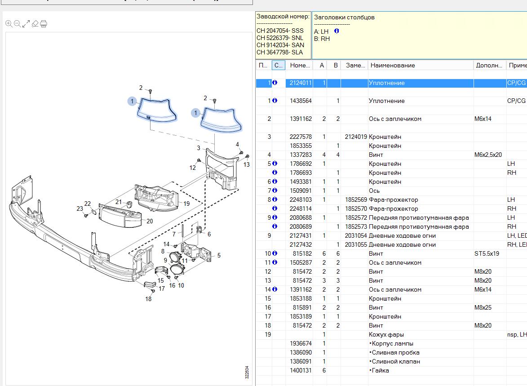Image resolution: width=527 pixels, height=386 pixels.
Task: Click replacement number 2124019 in the table
Action: [x=355, y=137]
